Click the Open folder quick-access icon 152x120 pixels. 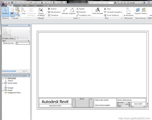(9, 3)
